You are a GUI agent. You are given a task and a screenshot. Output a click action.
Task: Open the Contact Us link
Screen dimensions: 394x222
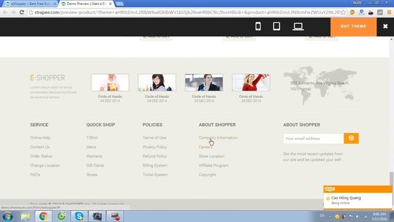[x=39, y=147]
